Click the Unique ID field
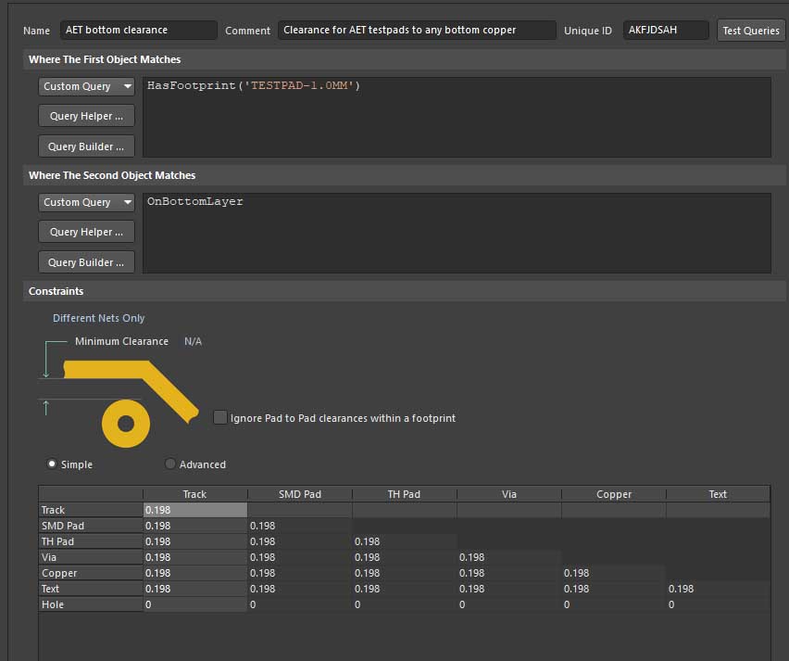 [665, 31]
